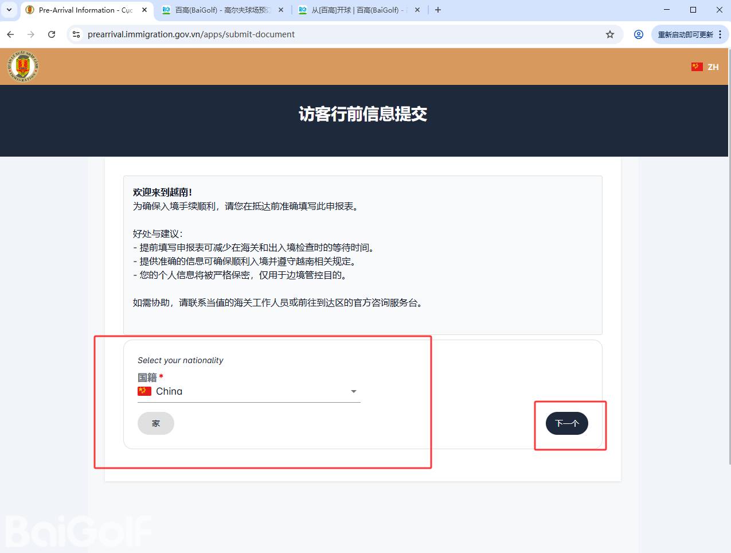
Task: Reload the page with refresh icon
Action: [x=52, y=34]
